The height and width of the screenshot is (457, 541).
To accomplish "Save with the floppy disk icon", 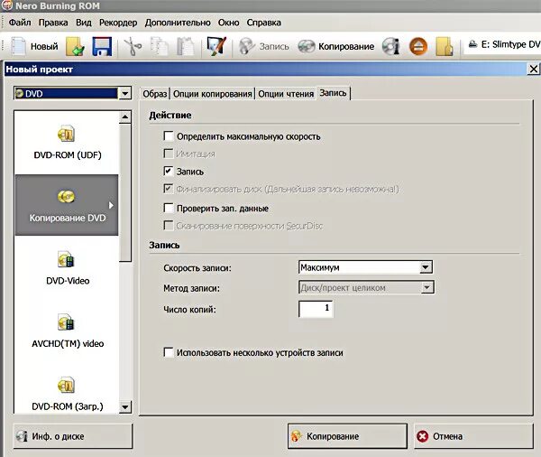I will tap(102, 46).
